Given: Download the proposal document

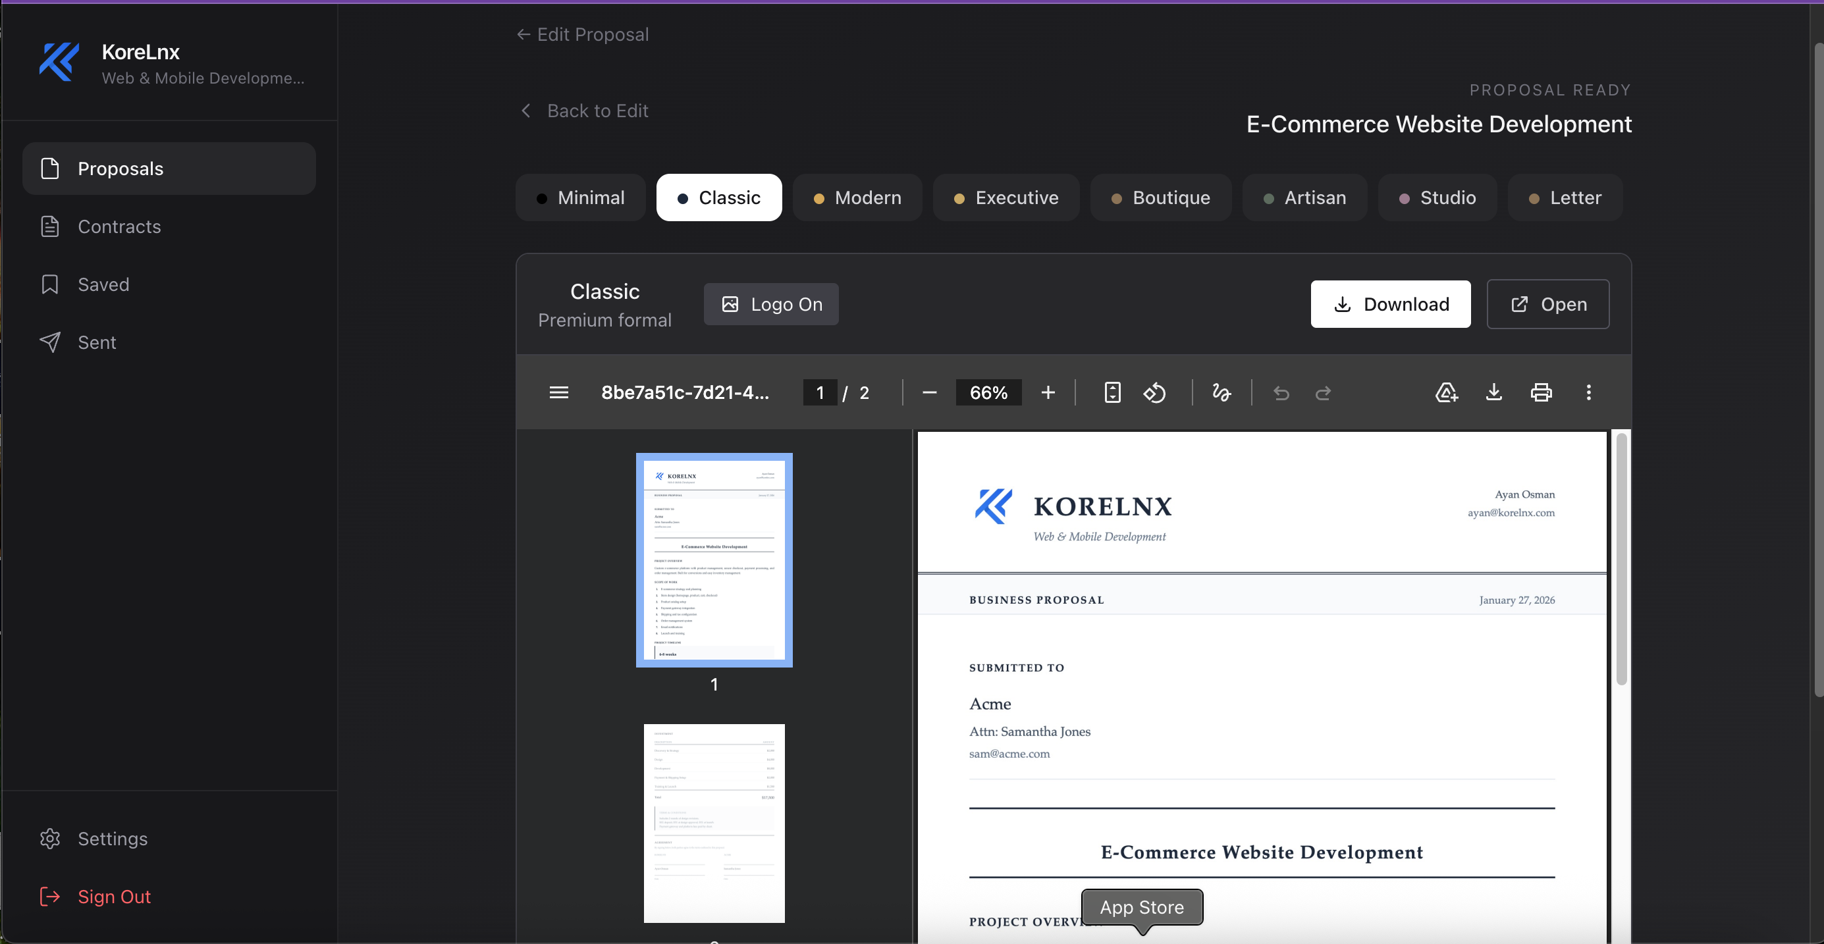Looking at the screenshot, I should [1390, 303].
